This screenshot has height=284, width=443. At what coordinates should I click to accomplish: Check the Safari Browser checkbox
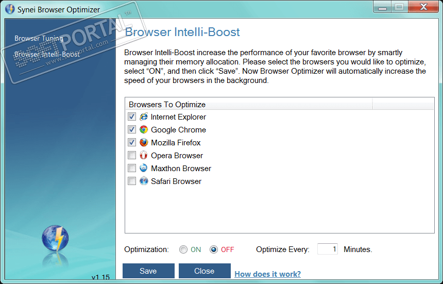click(132, 181)
